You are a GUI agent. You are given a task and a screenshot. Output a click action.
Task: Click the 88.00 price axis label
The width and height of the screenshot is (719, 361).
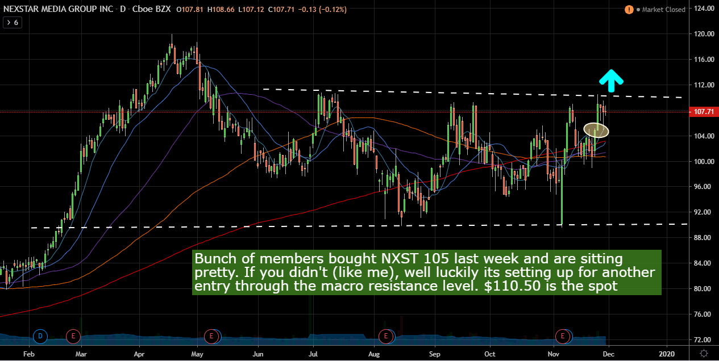[x=703, y=238]
